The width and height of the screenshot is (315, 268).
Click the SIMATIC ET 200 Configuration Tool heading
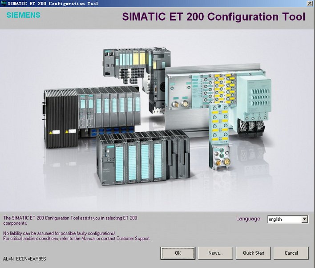coord(214,17)
